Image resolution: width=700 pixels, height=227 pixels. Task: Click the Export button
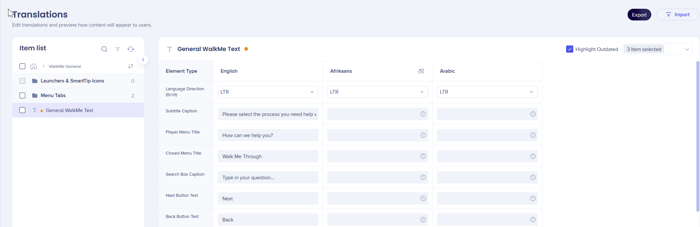[x=639, y=15]
